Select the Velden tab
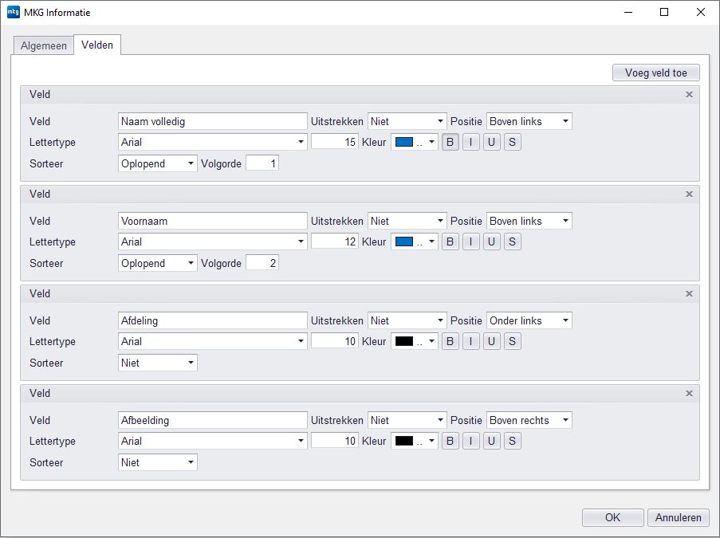The width and height of the screenshot is (720, 538). click(x=97, y=45)
